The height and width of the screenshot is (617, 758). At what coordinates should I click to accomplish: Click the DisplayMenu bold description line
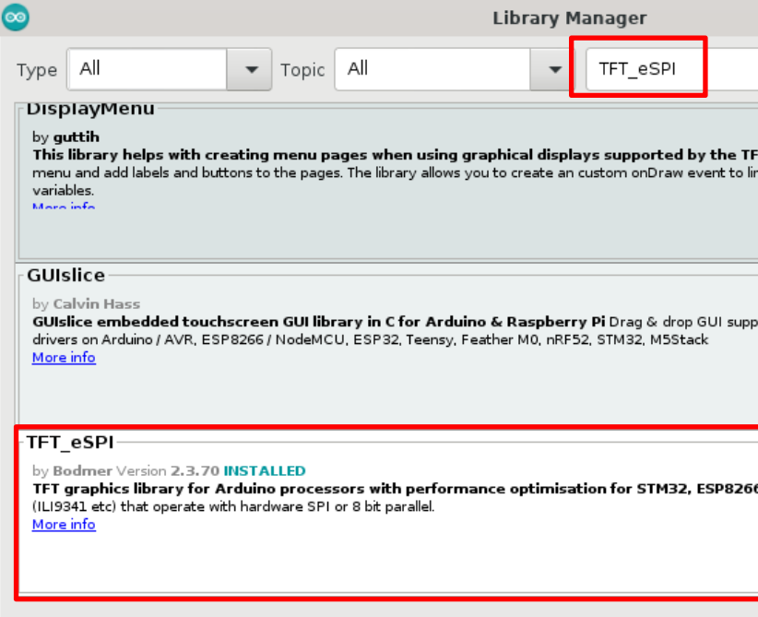pyautogui.click(x=395, y=155)
